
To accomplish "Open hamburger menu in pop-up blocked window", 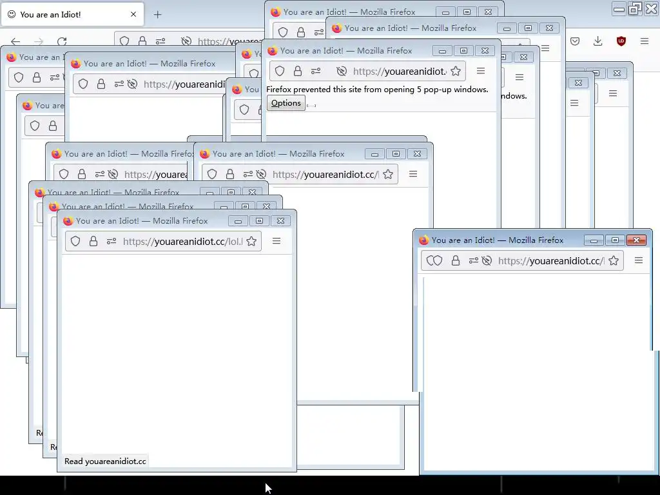I will (x=481, y=71).
